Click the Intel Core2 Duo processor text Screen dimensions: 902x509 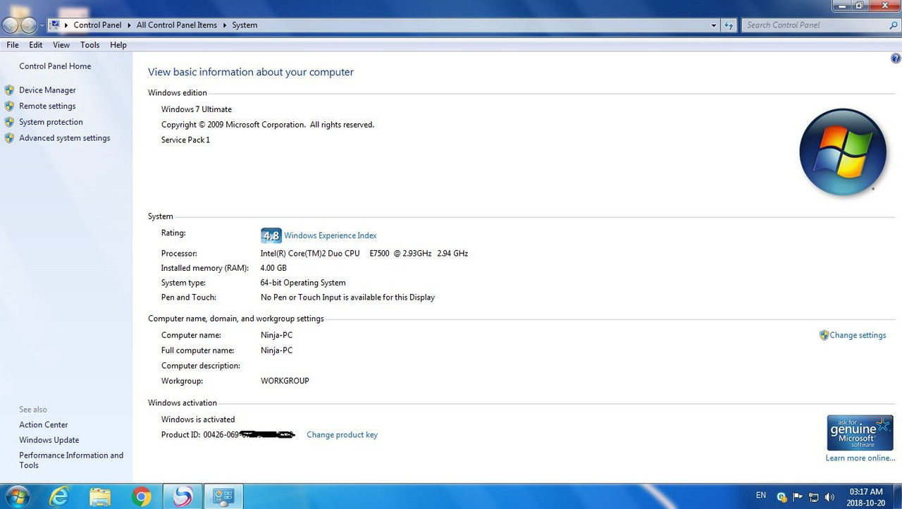tap(364, 253)
